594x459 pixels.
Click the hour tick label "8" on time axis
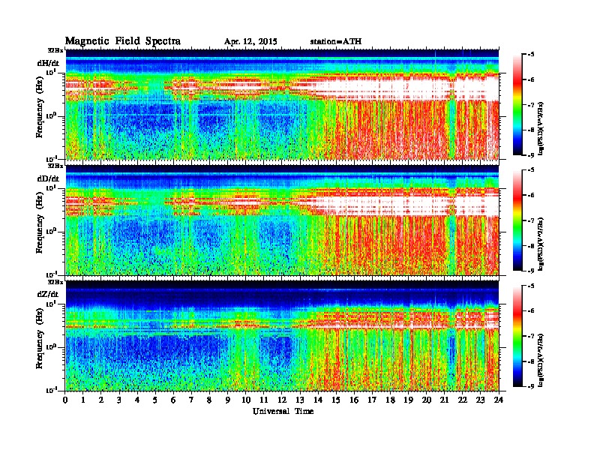(x=209, y=400)
